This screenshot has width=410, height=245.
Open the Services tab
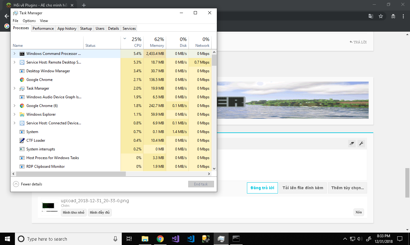[129, 29]
